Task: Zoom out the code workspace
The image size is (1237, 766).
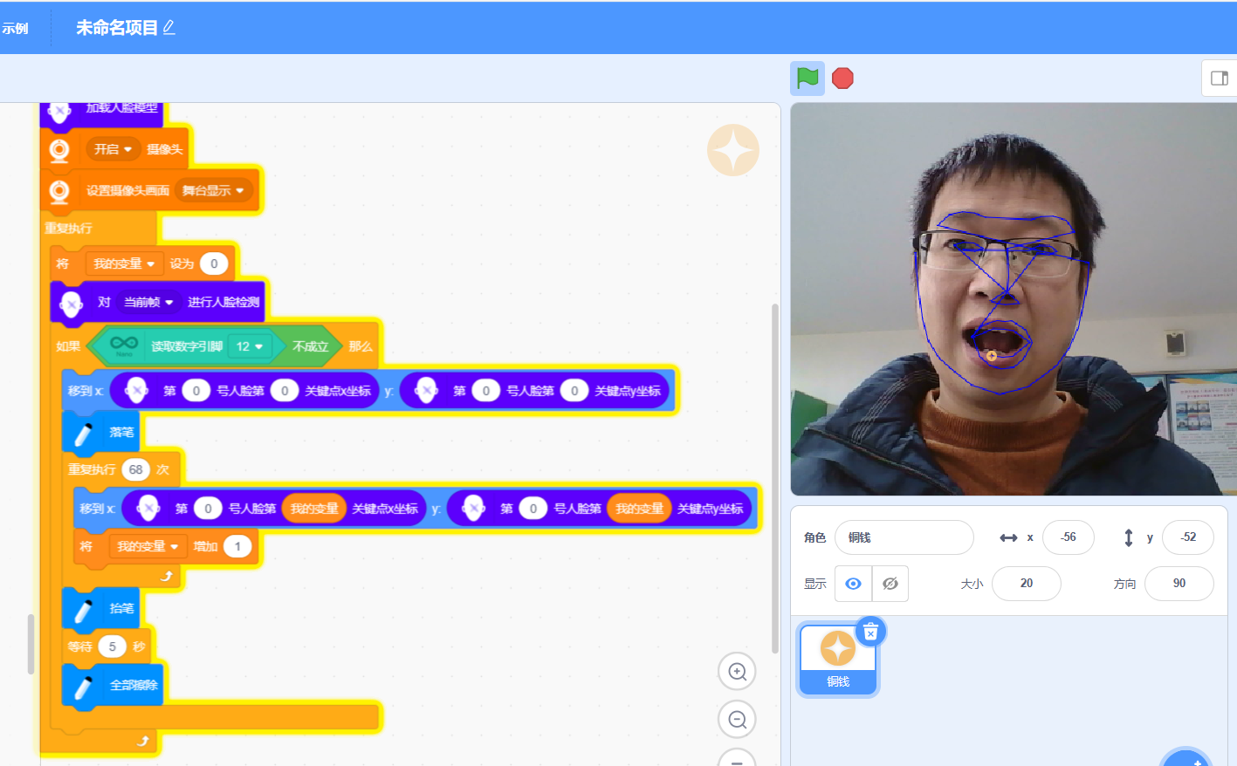Action: point(737,720)
